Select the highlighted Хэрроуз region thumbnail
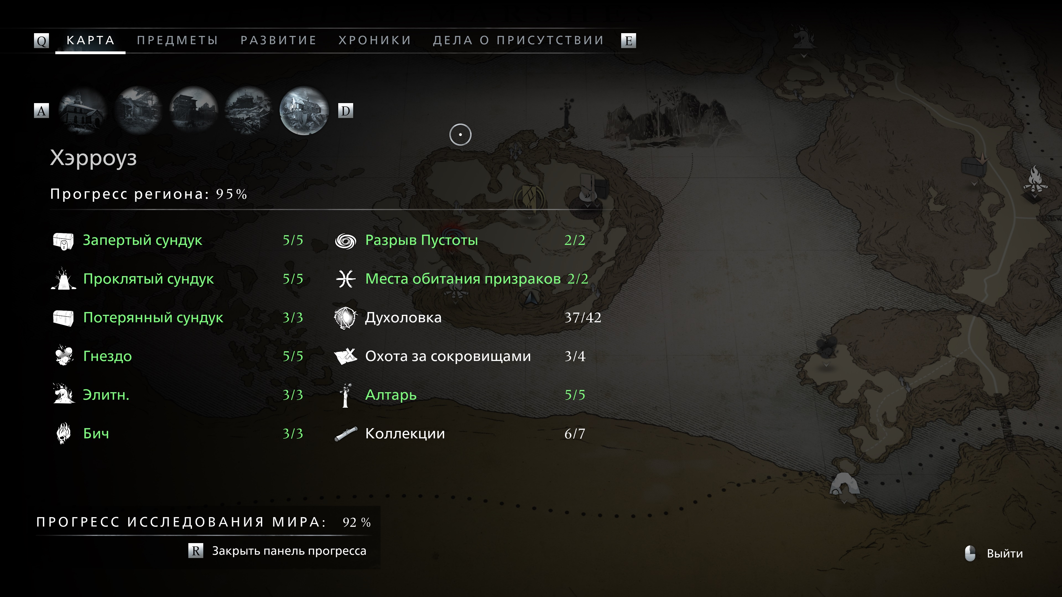 pyautogui.click(x=304, y=111)
